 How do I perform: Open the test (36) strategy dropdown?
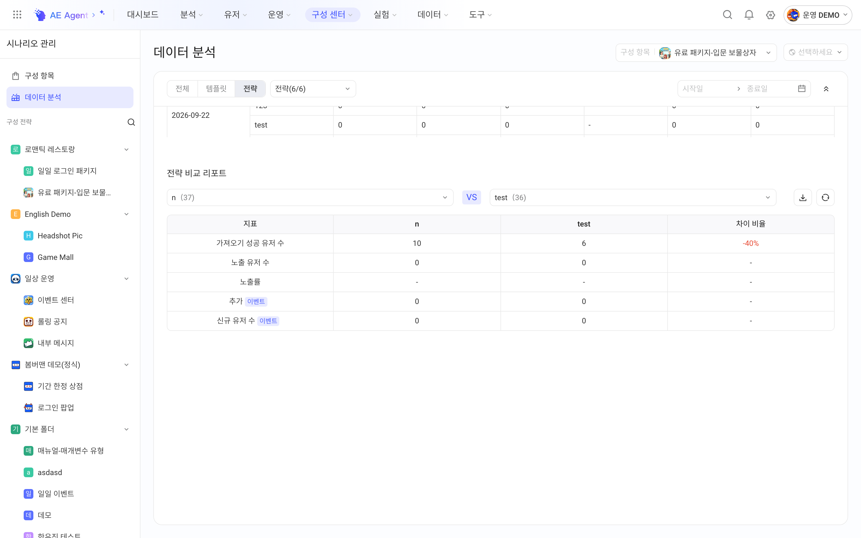(x=633, y=197)
